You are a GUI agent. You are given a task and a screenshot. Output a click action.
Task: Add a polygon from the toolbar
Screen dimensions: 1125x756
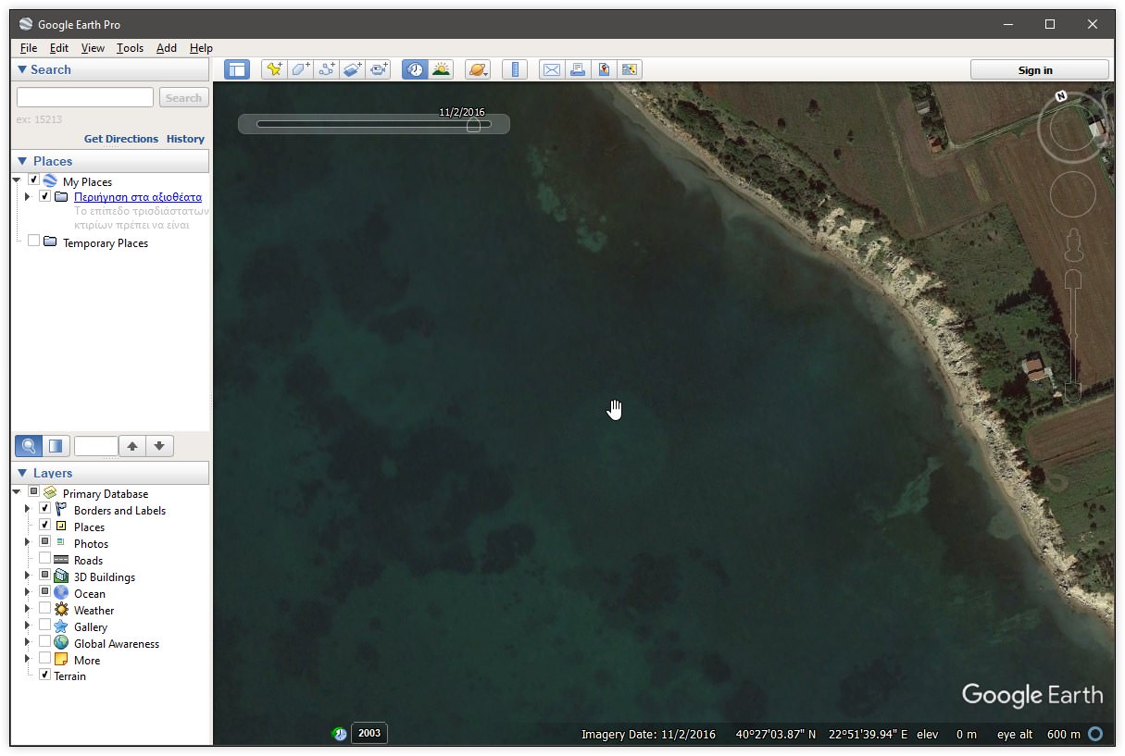pyautogui.click(x=300, y=69)
